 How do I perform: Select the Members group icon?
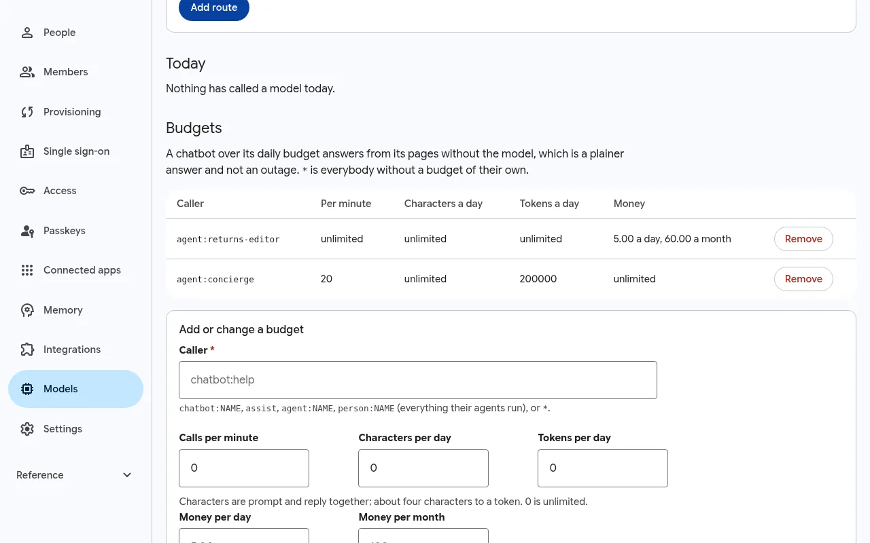pyautogui.click(x=27, y=72)
